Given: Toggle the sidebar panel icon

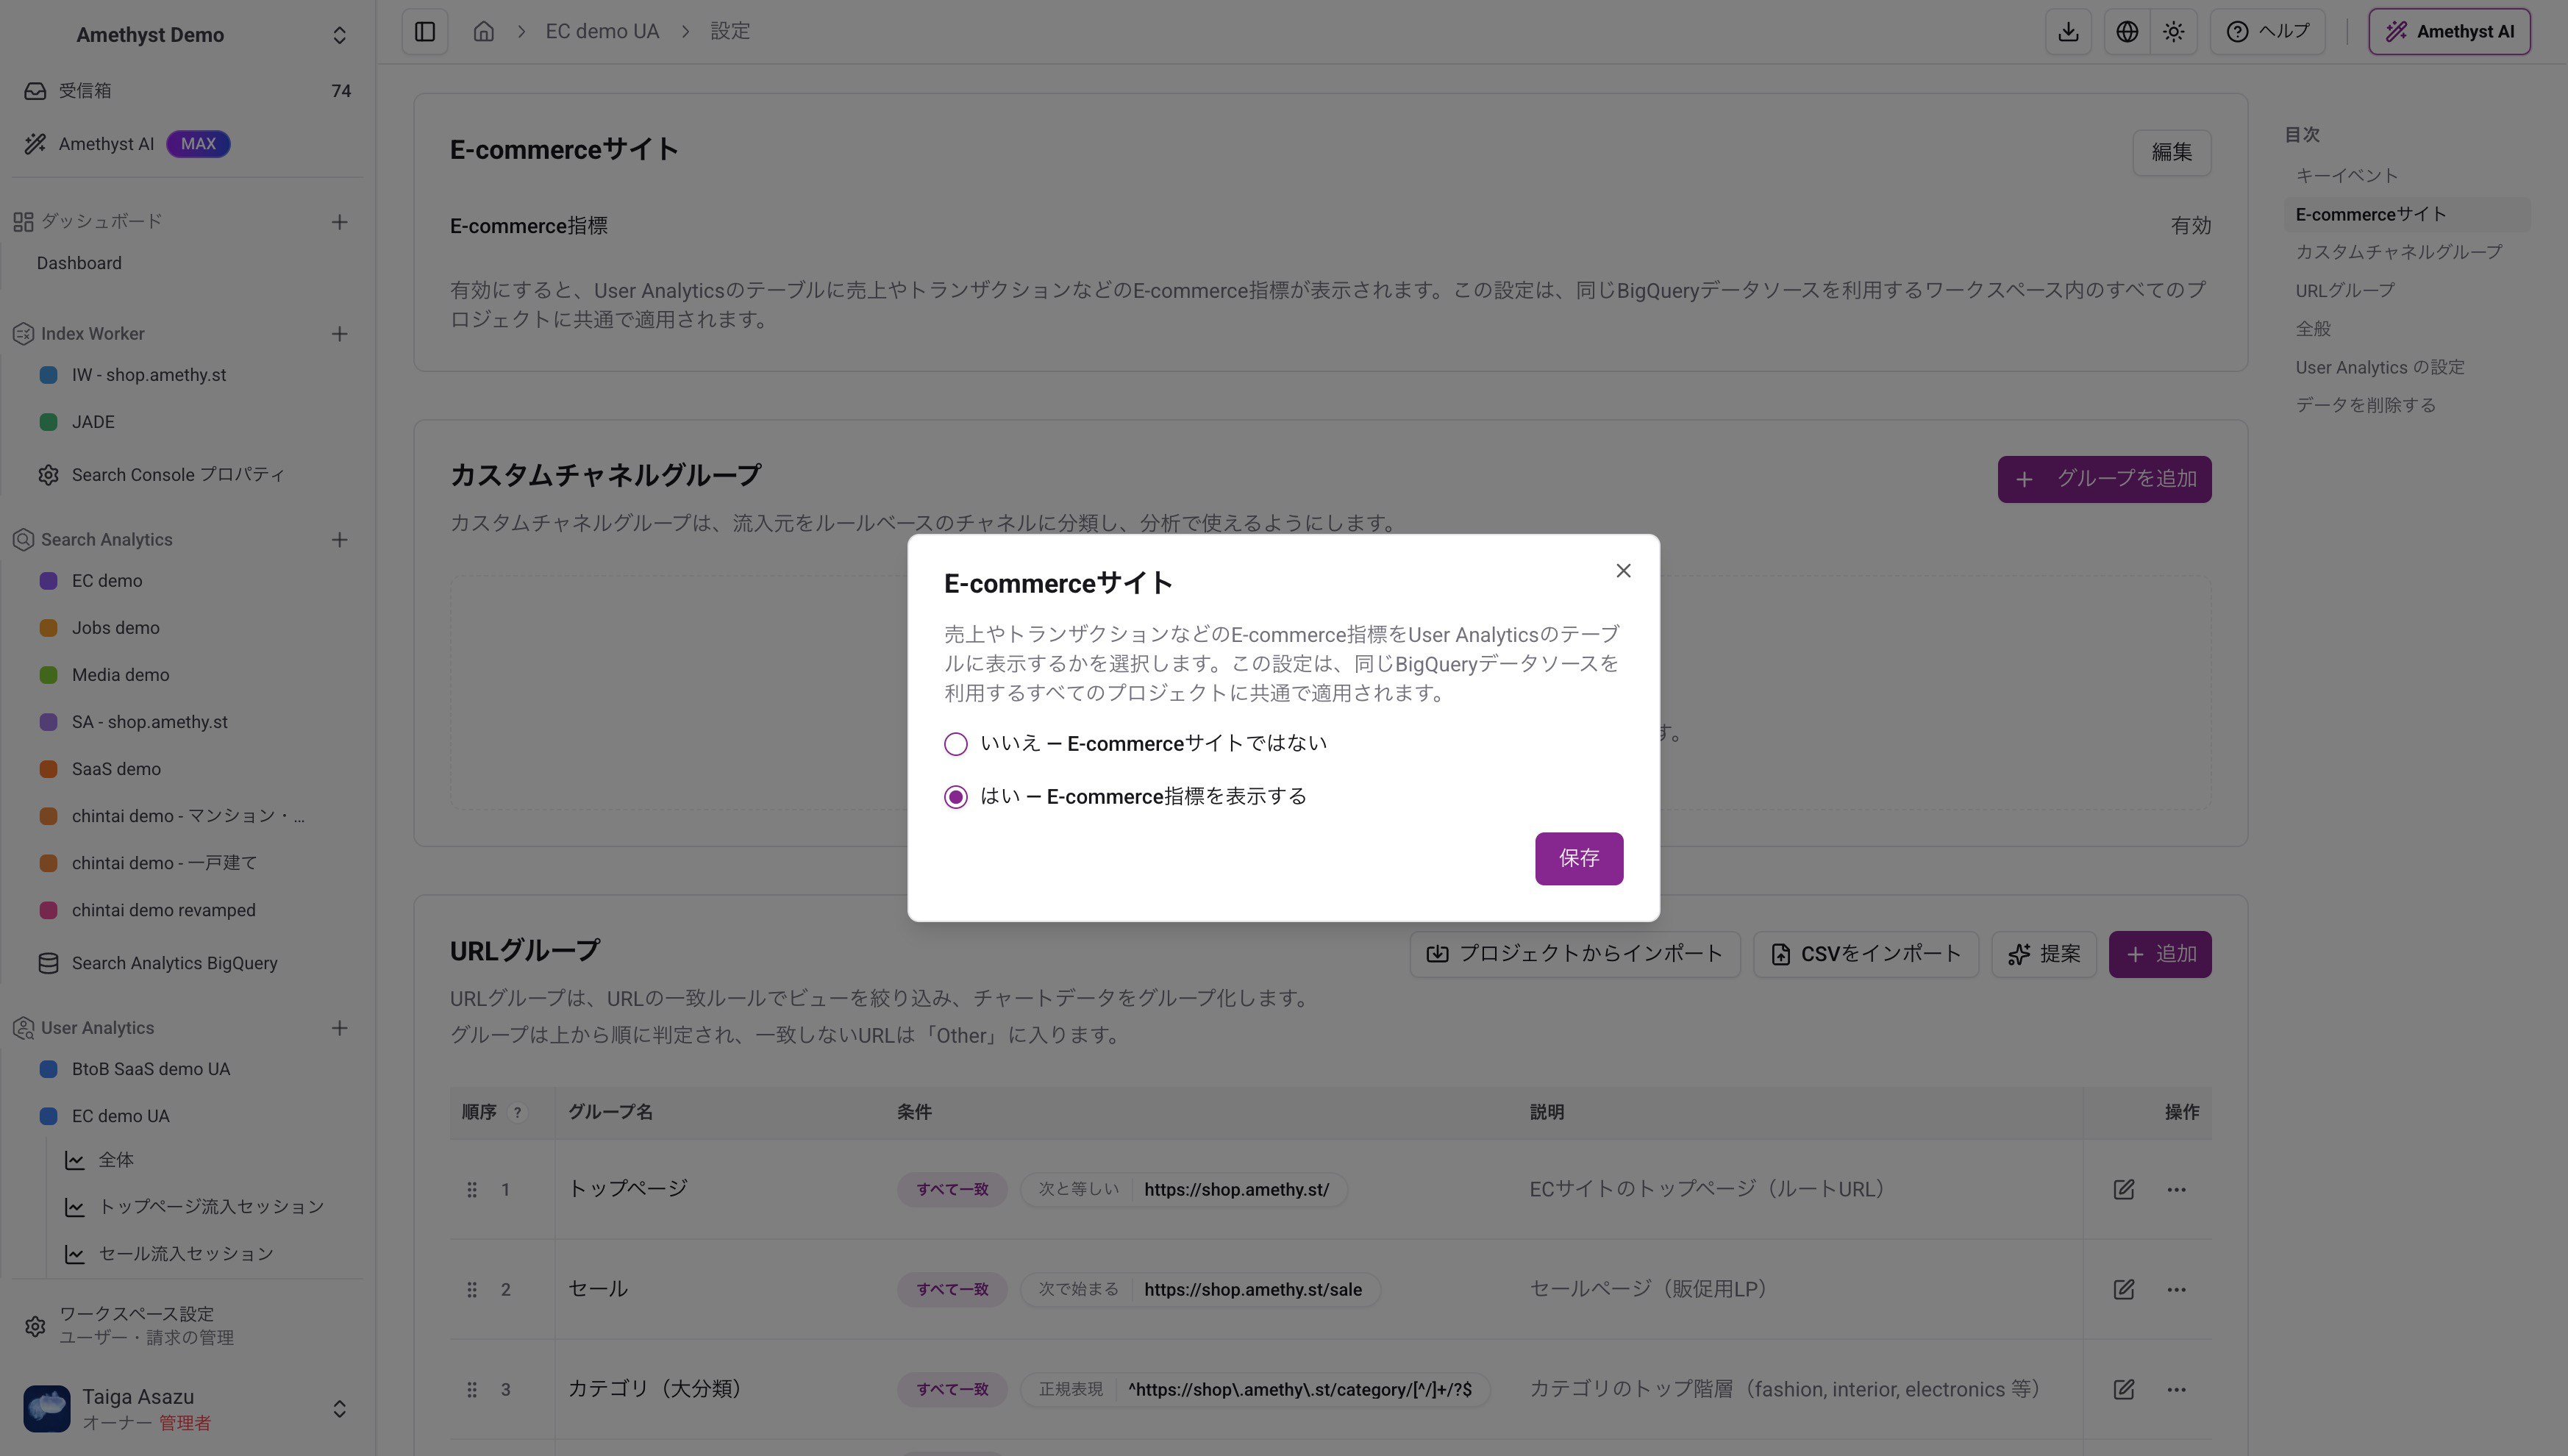Looking at the screenshot, I should click(425, 32).
